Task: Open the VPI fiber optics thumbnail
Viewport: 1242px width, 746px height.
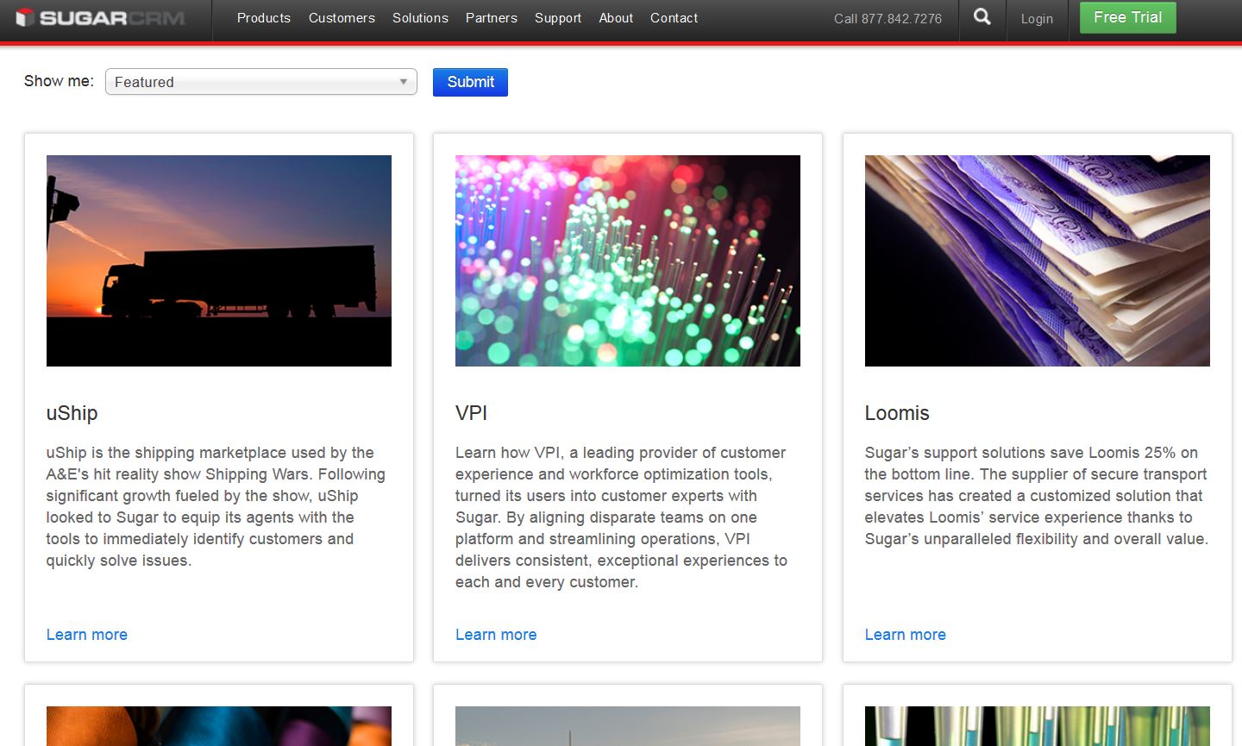Action: [x=628, y=260]
